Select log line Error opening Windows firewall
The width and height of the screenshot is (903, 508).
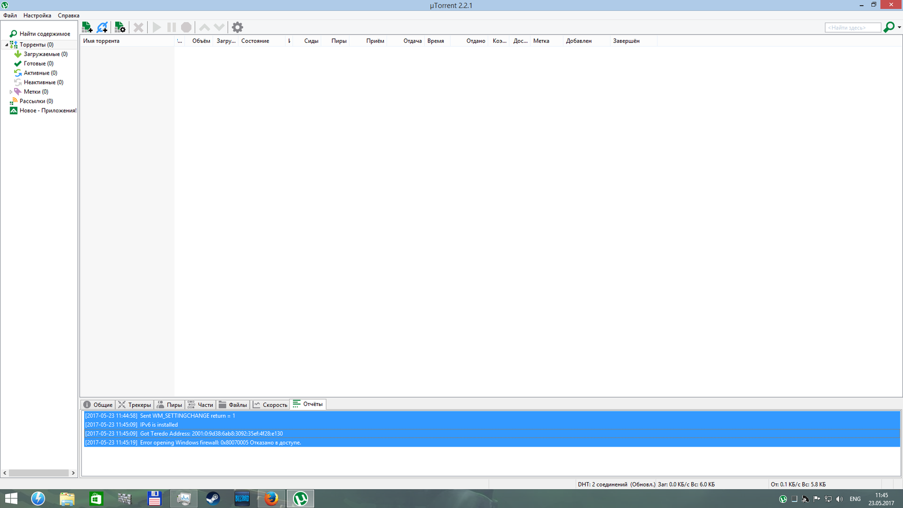pos(491,443)
